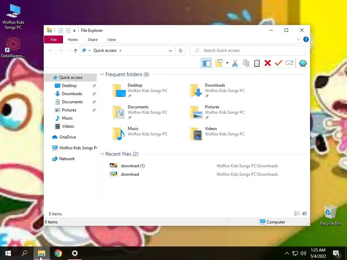Viewport: 347px width, 260px height.
Task: Select the Videos frequent folder
Action: 217,134
